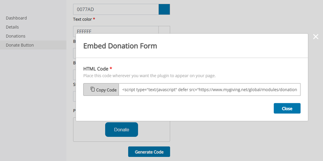The width and height of the screenshot is (323, 161).
Task: Open the Details sidebar item
Action: [x=12, y=27]
